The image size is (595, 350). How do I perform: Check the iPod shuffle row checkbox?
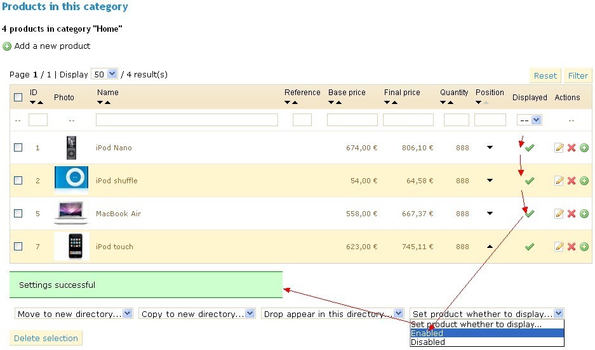(x=18, y=180)
